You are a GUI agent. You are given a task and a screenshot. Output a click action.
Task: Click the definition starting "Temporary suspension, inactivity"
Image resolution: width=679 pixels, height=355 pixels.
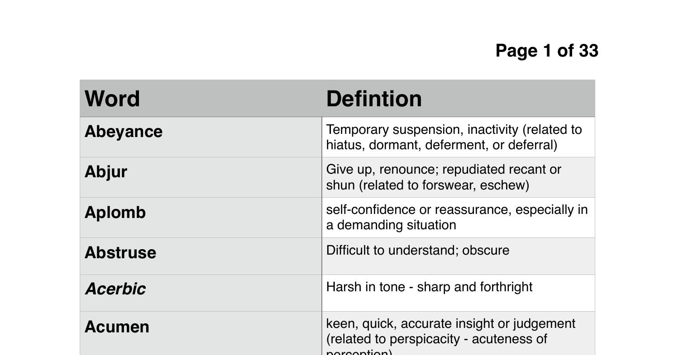[454, 137]
